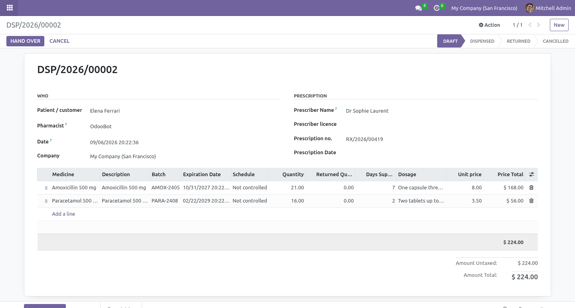Go to previous record arrow
The height and width of the screenshot is (308, 575).
point(530,25)
